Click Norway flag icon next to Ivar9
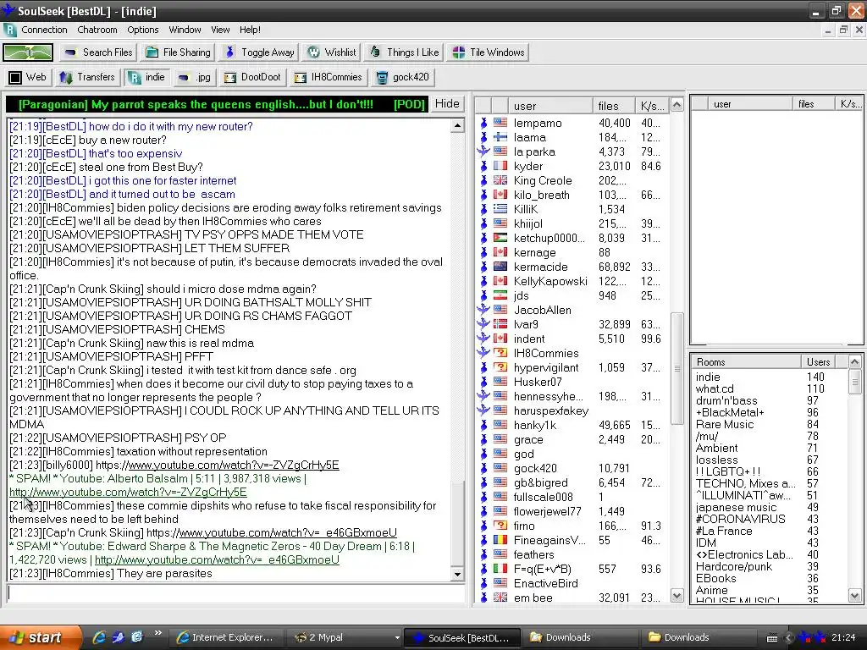This screenshot has height=650, width=867. [500, 324]
